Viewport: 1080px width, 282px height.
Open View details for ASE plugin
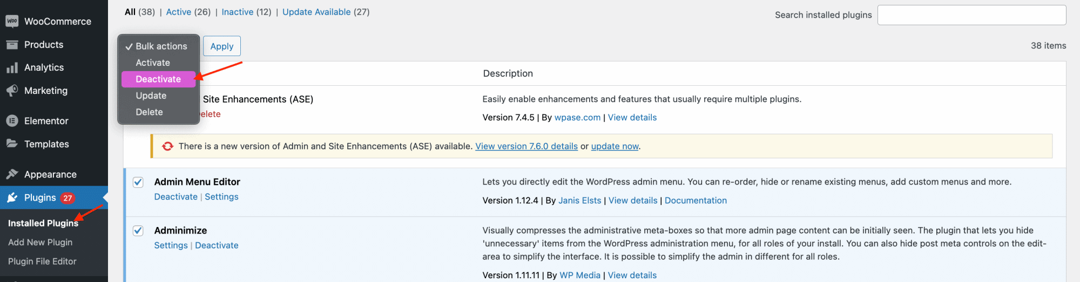click(632, 118)
